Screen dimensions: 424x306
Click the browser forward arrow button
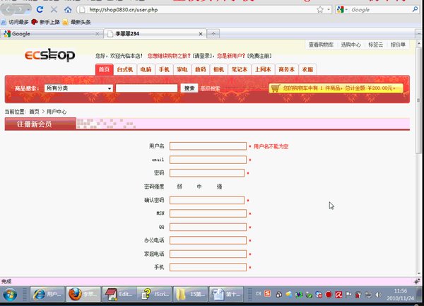point(20,10)
